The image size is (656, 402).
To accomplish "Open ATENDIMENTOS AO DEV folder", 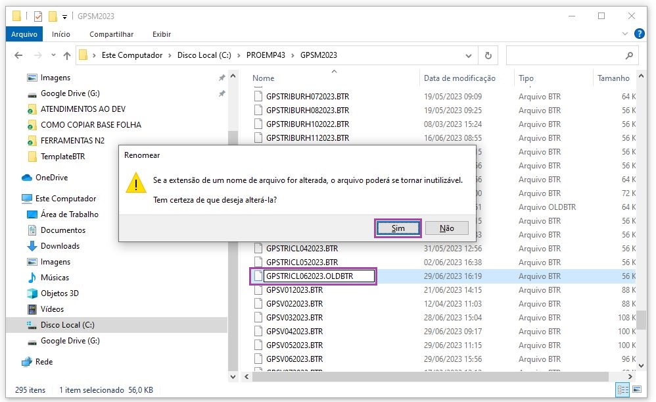I will [83, 109].
